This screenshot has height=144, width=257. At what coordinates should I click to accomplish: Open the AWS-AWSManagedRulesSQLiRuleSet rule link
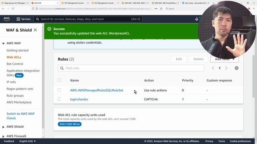(x=96, y=90)
